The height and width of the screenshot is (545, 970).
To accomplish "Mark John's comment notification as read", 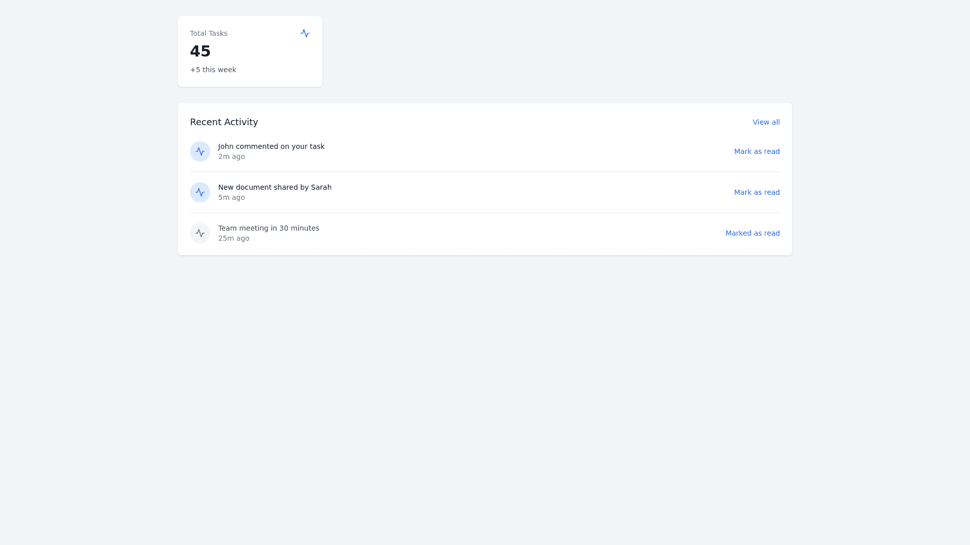I will tap(756, 151).
